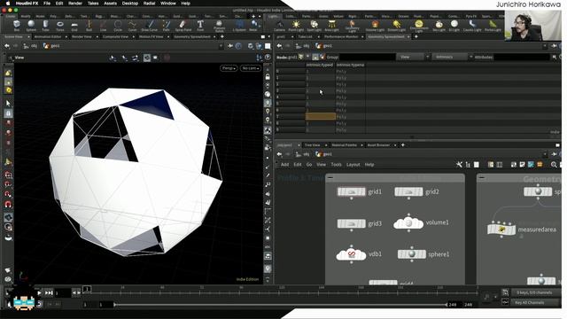Add an Area Light from shelf
Viewport: 567px width, 319px height.
tap(331, 25)
